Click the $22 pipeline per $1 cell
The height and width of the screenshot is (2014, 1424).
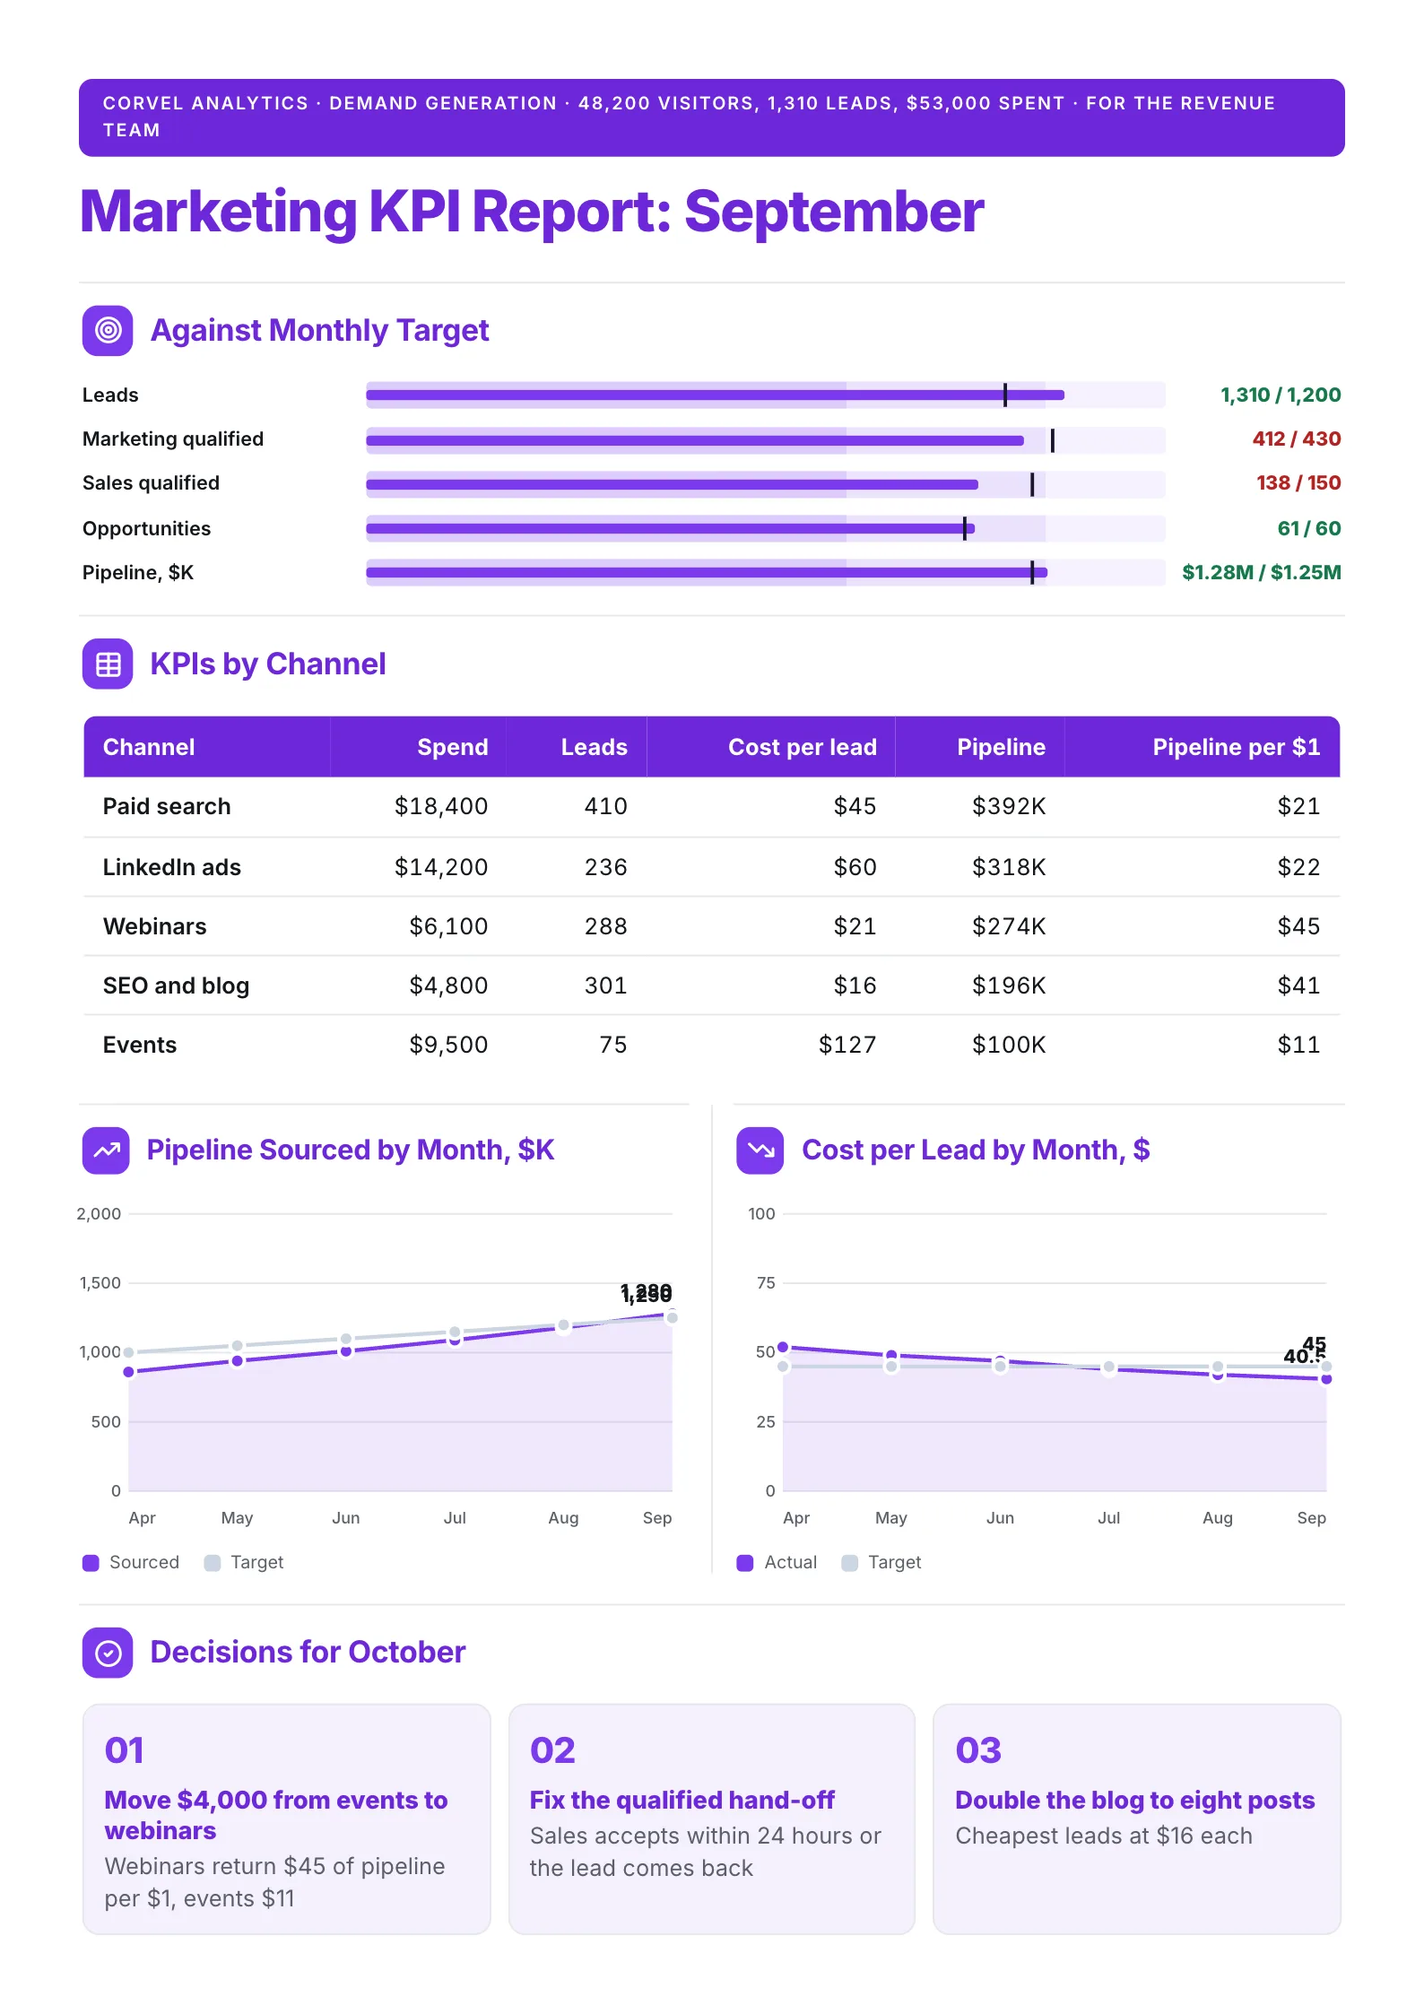tap(1299, 868)
